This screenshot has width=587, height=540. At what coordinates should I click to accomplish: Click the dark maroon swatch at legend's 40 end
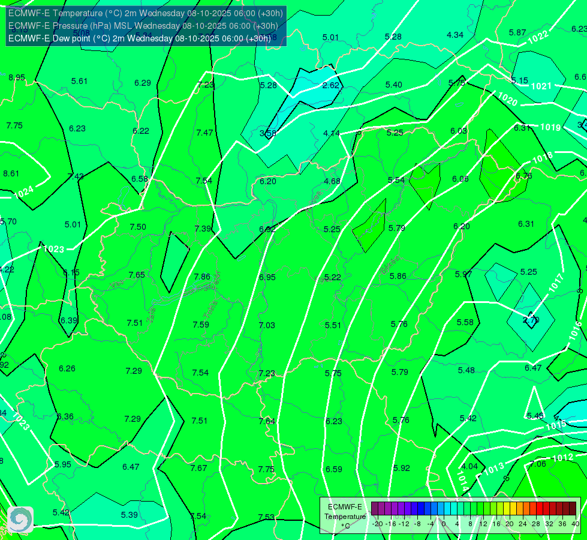[573, 509]
